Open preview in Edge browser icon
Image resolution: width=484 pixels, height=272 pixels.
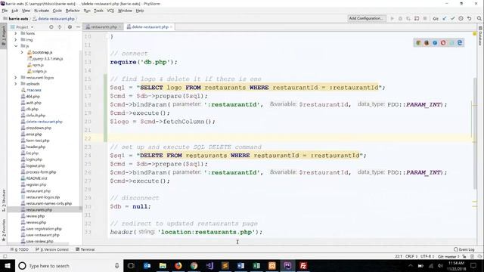click(460, 43)
